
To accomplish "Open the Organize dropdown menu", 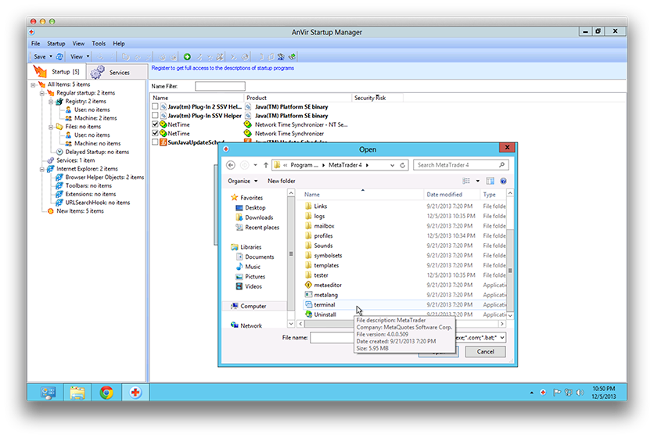I will click(x=243, y=181).
